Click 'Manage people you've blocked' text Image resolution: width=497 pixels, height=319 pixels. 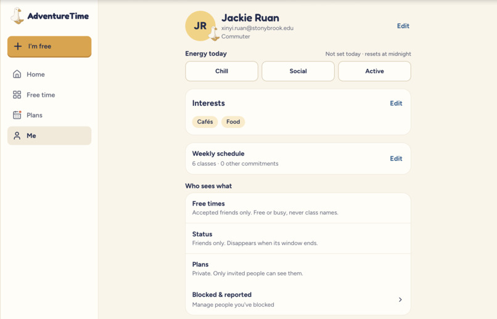[x=233, y=305]
